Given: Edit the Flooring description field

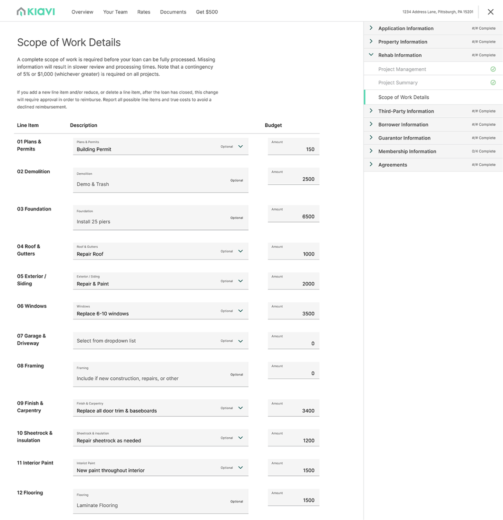Looking at the screenshot, I should point(161,502).
